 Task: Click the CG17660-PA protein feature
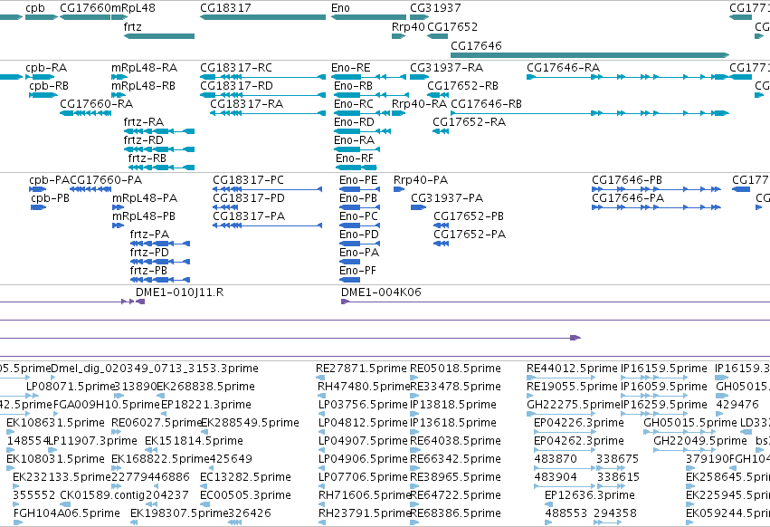tap(90, 189)
